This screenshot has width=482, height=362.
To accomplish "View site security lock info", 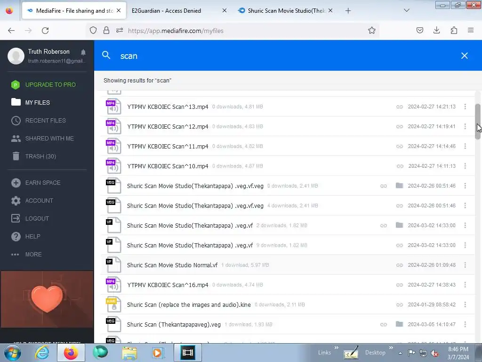I will [x=106, y=30].
